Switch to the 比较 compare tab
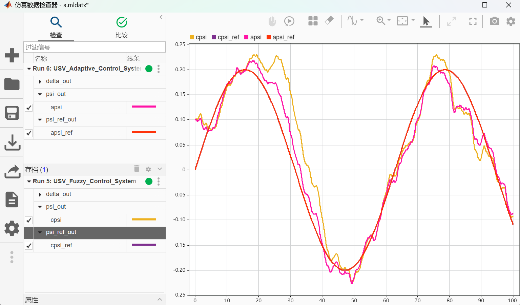Screen dimensions: 520x305 122,27
